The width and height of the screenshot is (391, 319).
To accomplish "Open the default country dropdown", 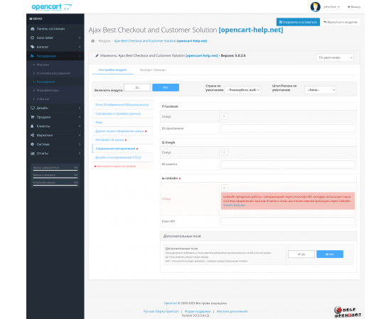I will 242,90.
